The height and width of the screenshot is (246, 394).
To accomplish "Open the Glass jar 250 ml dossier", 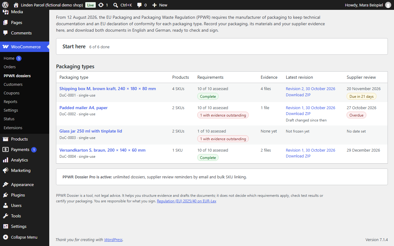I will pyautogui.click(x=90, y=131).
